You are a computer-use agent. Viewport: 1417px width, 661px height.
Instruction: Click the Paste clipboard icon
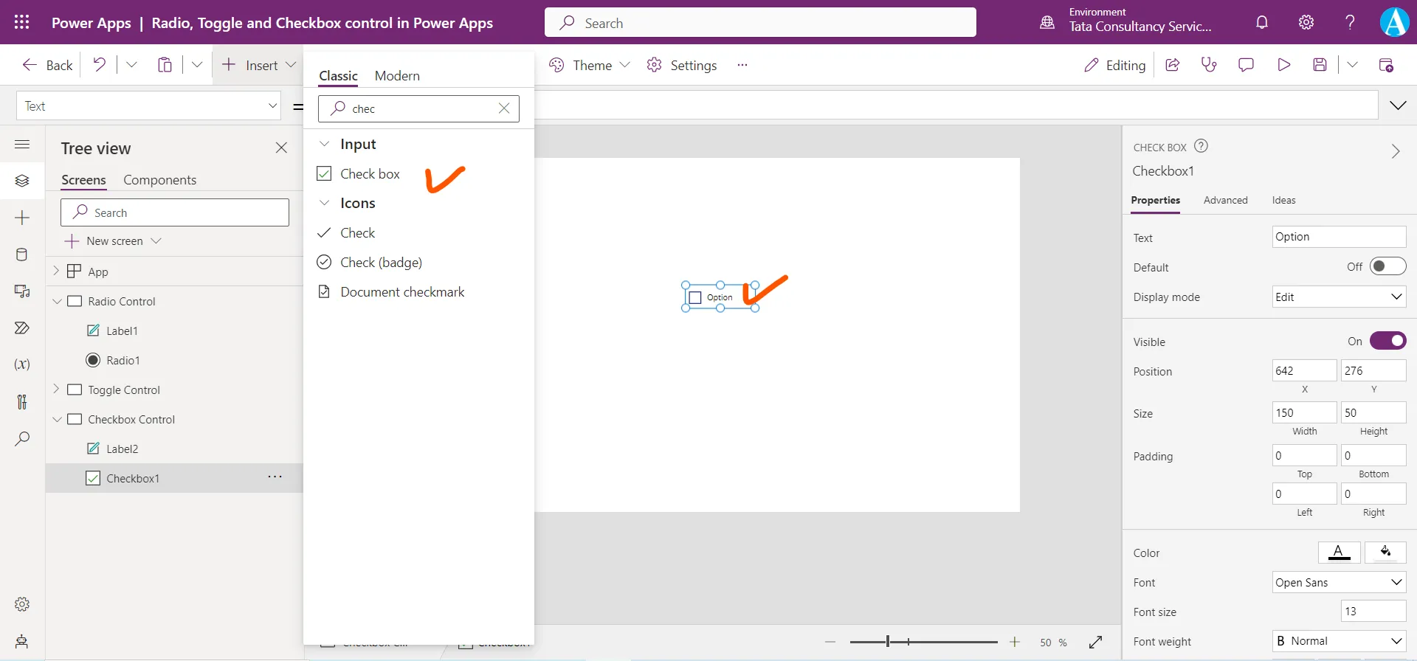tap(165, 65)
